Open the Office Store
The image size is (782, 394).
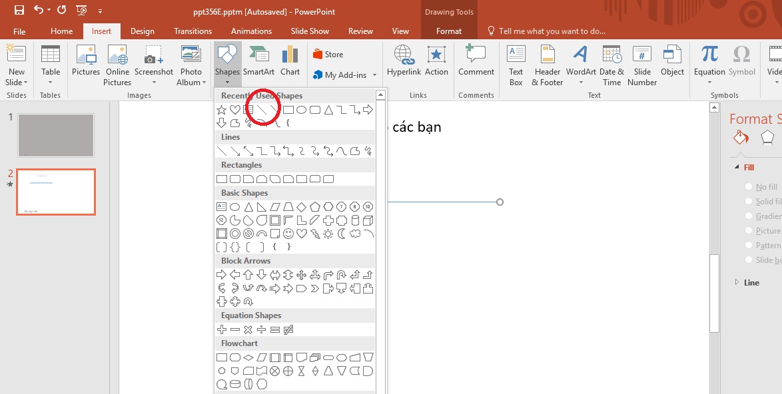point(328,55)
